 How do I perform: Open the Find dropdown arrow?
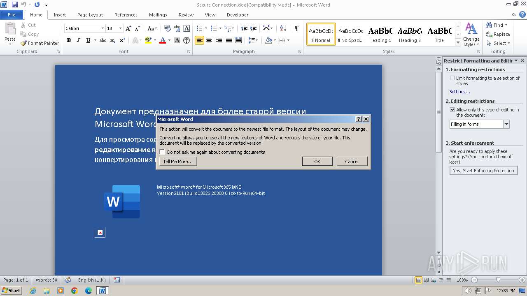[506, 25]
